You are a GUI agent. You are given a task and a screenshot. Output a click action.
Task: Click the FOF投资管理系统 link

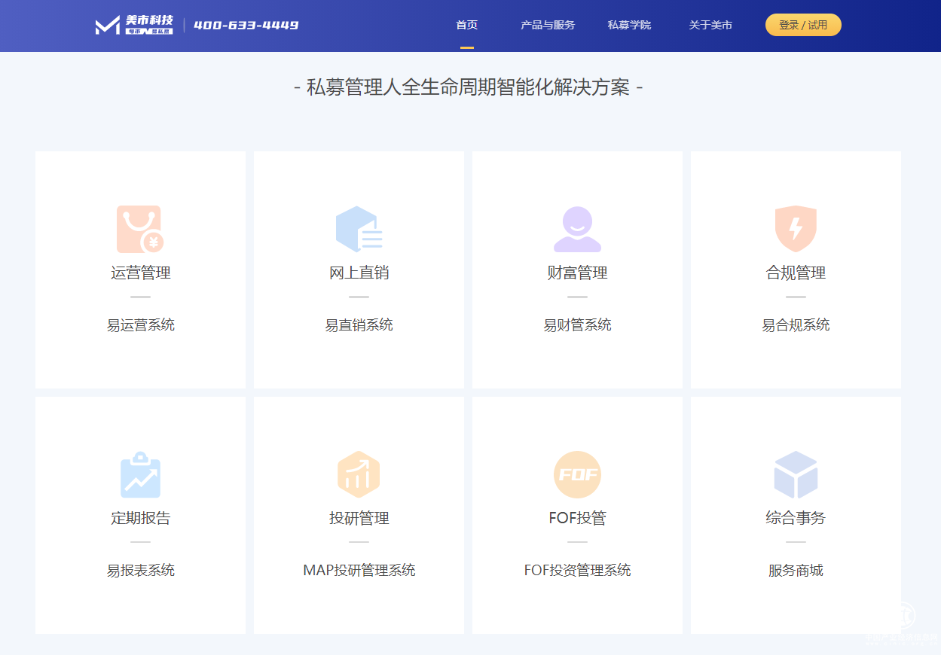tap(577, 570)
